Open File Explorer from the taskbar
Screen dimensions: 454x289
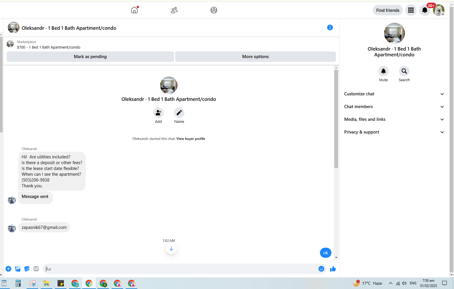(46, 283)
